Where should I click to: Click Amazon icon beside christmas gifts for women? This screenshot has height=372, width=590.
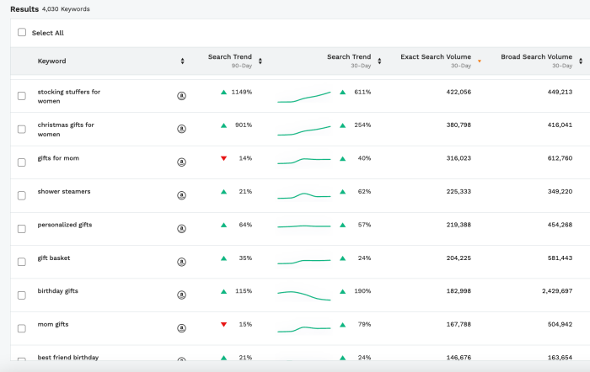tap(181, 129)
